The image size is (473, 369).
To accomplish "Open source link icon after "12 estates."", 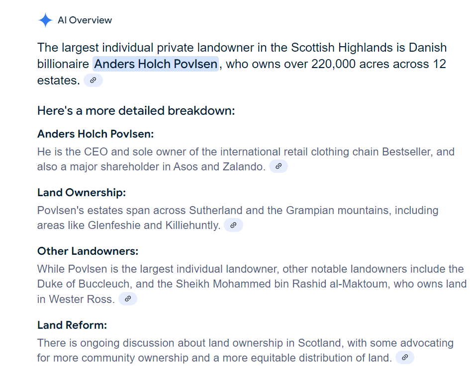I will [x=93, y=80].
